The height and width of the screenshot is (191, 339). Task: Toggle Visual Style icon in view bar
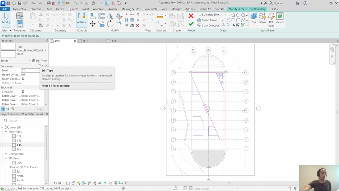[x=73, y=183]
